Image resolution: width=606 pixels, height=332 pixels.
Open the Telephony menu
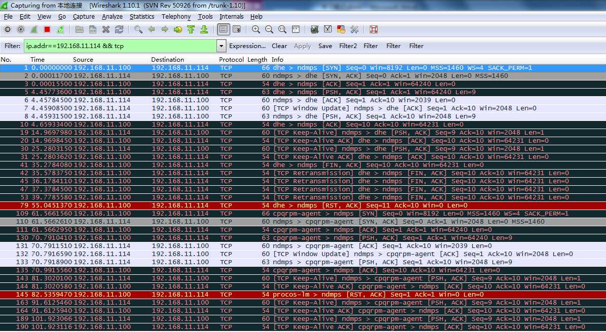[x=176, y=17]
